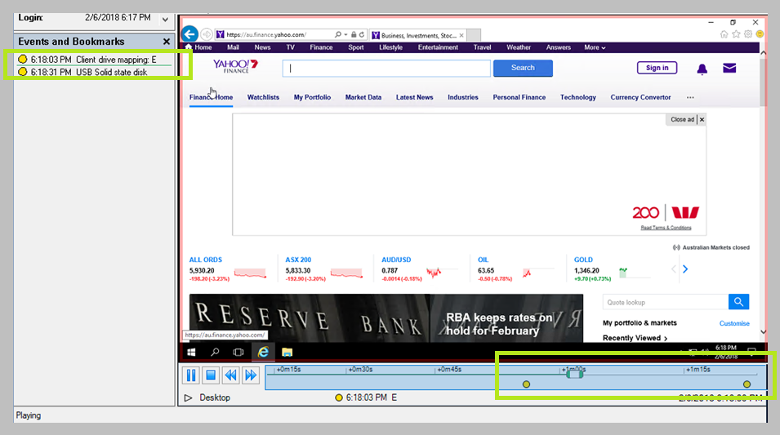Viewport: 780px width, 435px height.
Task: Click the browser back arrow button
Action: pyautogui.click(x=189, y=34)
